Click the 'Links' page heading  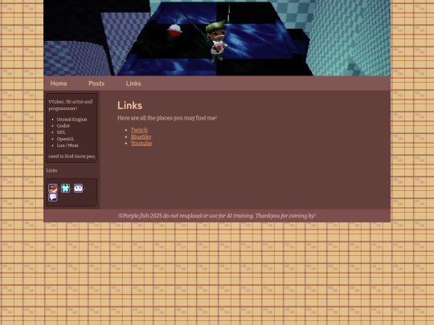[x=130, y=106]
